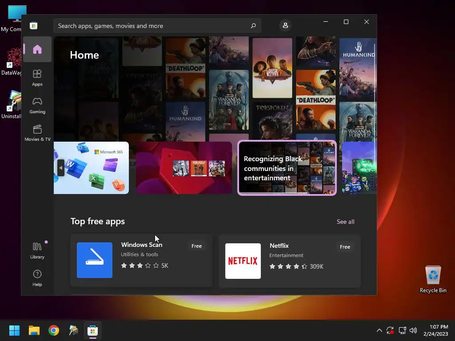Click the Netflix 309K star rating
Viewport: 455px width, 341px height.
click(296, 266)
